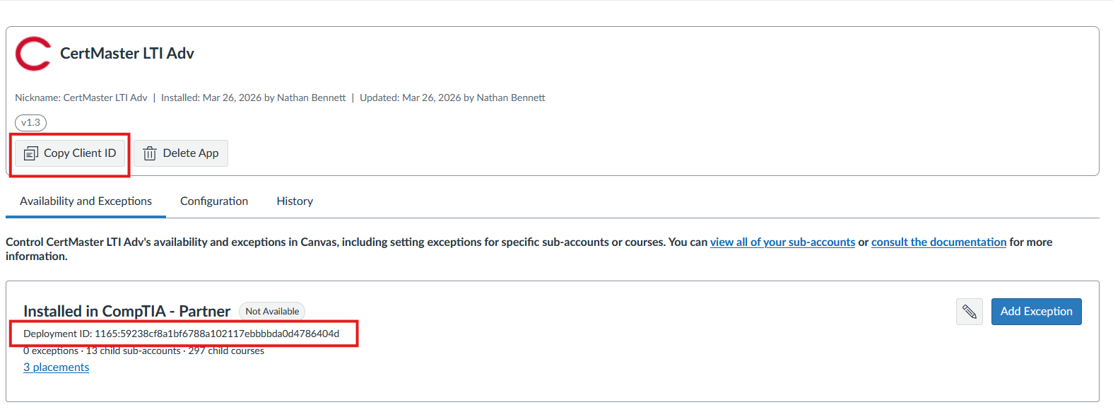This screenshot has width=1113, height=412.
Task: Open the History tab
Action: tap(295, 201)
